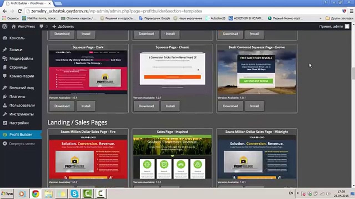Image resolution: width=355 pixels, height=199 pixels.
Task: Install the Squeeze Page - Dark template
Action: click(x=86, y=106)
